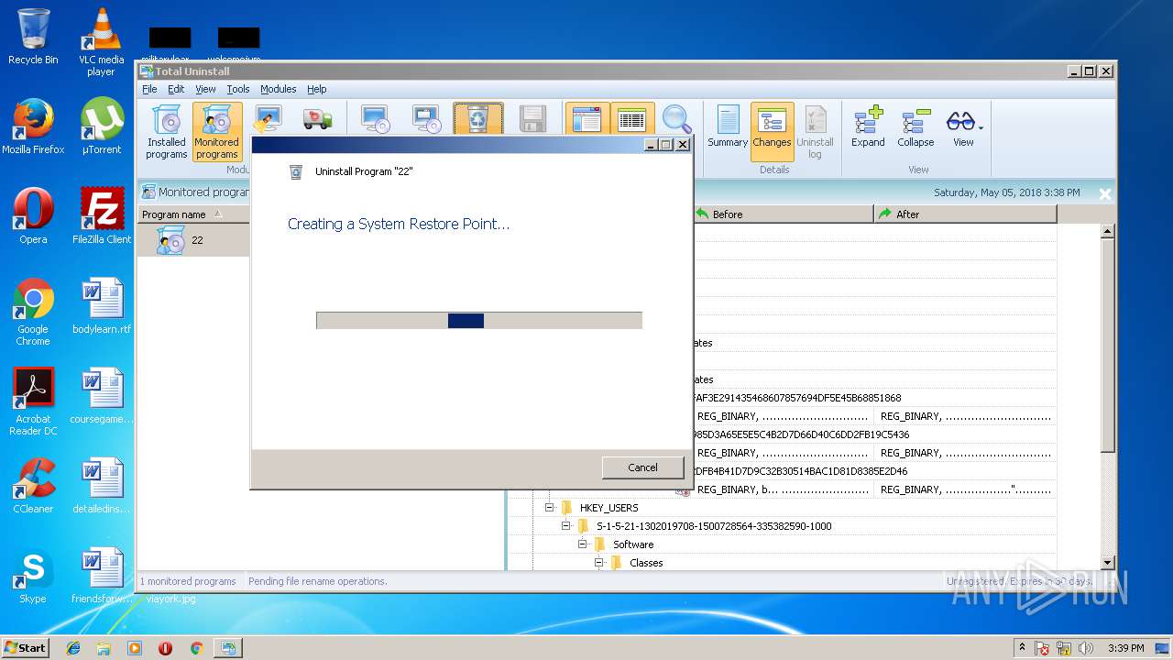1173x660 pixels.
Task: Click the yellow-highlighted monitor toolbar icon
Action: coord(269,120)
